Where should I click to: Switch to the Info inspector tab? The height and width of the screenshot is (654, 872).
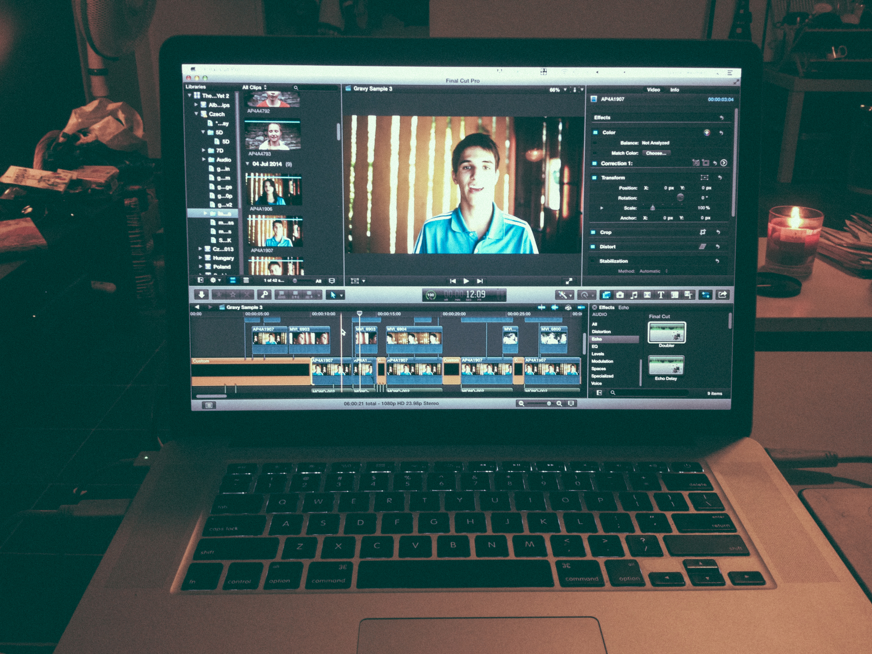point(675,90)
